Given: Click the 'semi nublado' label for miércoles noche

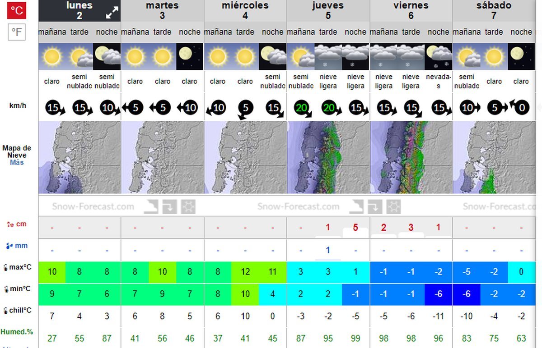Looking at the screenshot, I should 273,81.
